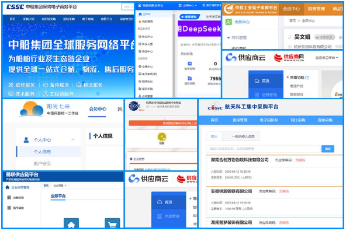Click the 供应商网 red logo next to 集志云工作台
This screenshot has width=346, height=231.
click(x=289, y=58)
